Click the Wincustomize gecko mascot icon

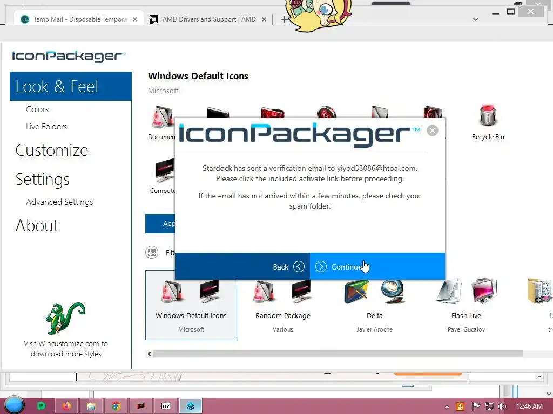click(x=65, y=318)
